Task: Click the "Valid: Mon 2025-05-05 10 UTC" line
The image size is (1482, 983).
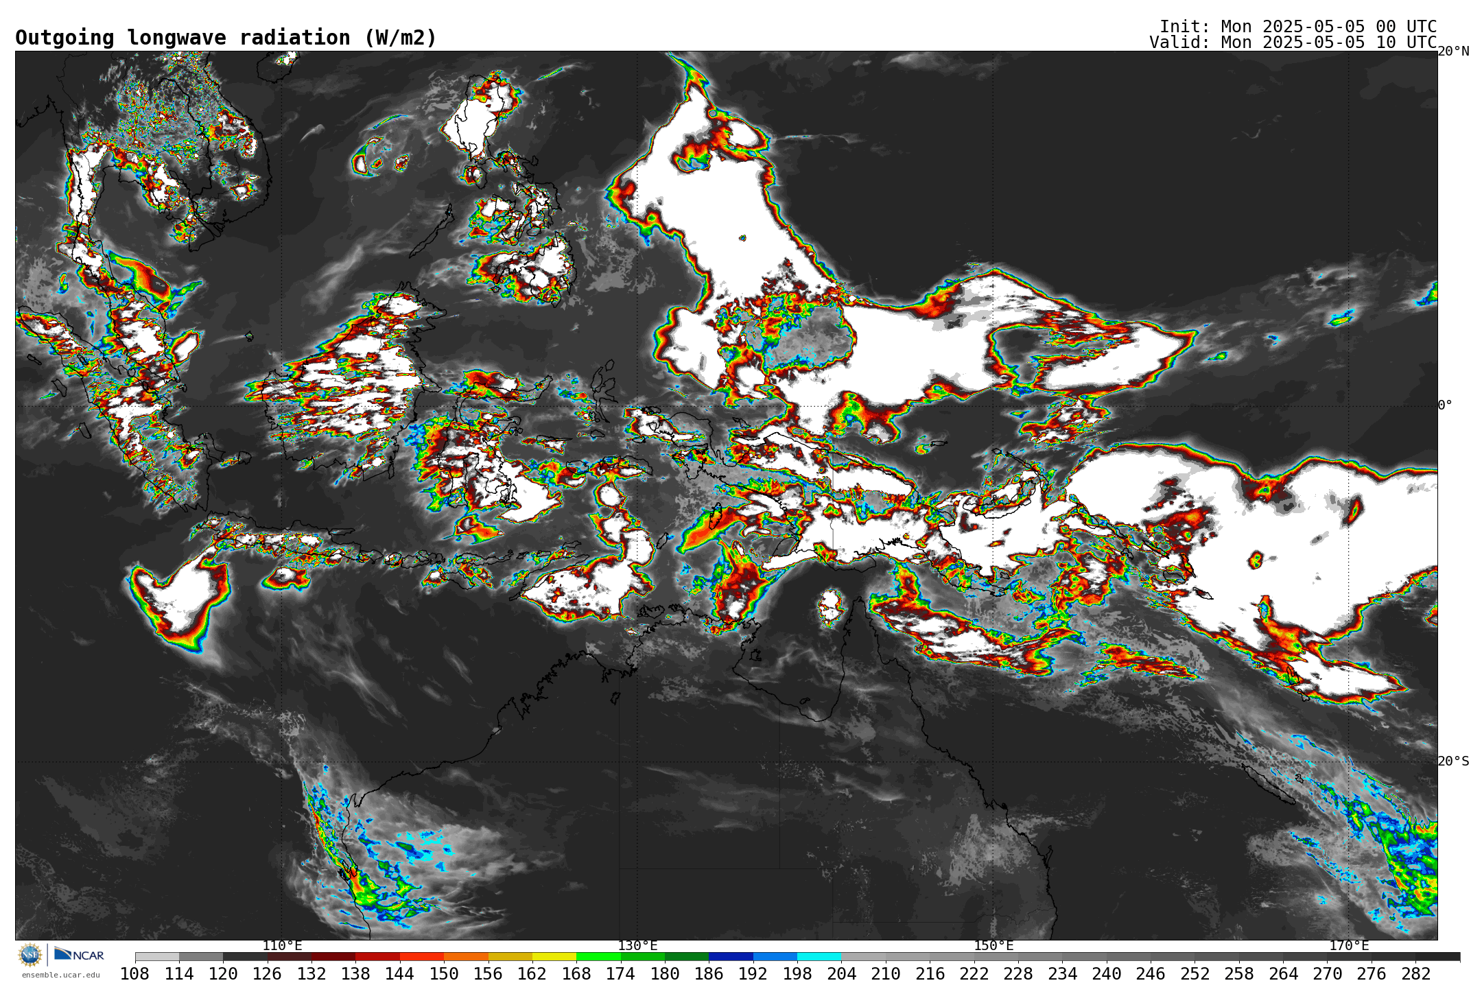Action: click(x=1293, y=43)
